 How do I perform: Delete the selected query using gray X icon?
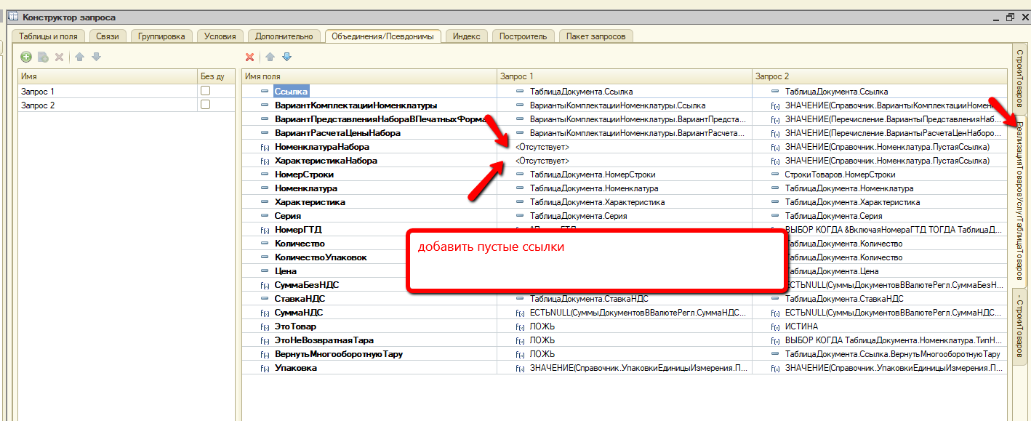(60, 57)
